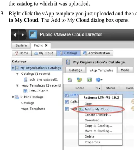The height and width of the screenshot is (150, 137).
Task: Click the pub_org_catalog01 catalog icon
Action: click(x=26, y=80)
